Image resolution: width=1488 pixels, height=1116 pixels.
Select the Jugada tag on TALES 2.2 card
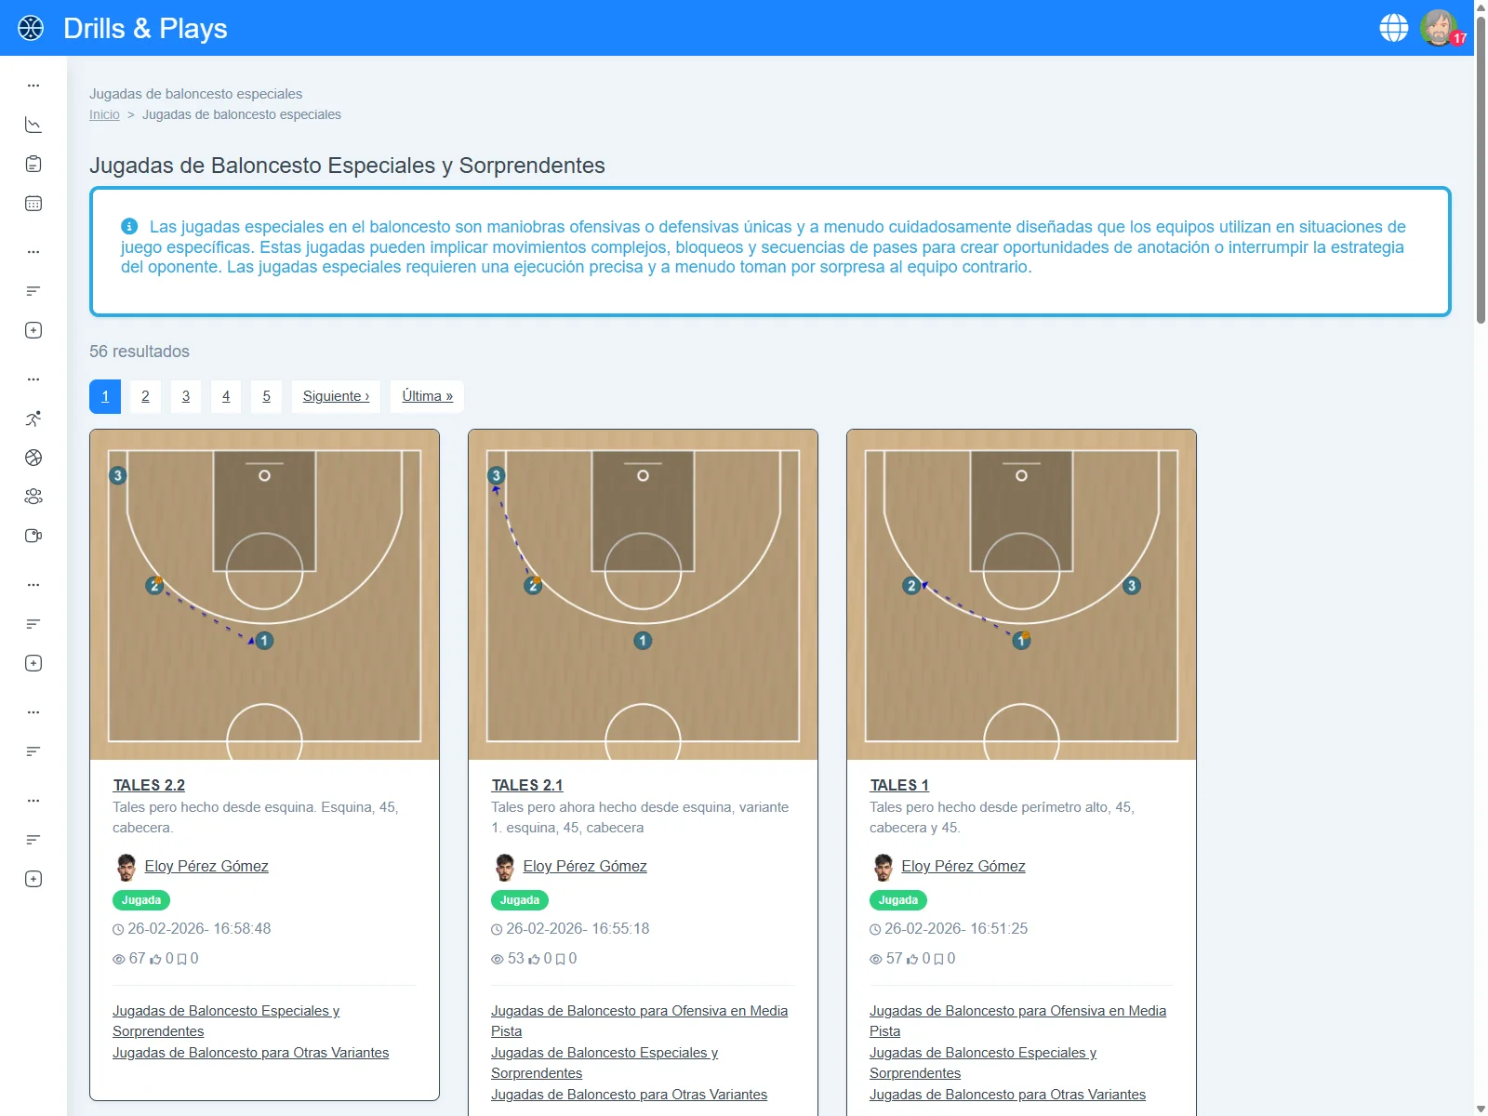[141, 899]
